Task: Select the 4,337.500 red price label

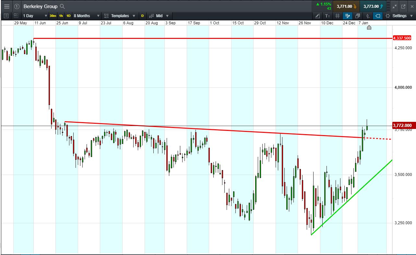Action: coord(402,38)
